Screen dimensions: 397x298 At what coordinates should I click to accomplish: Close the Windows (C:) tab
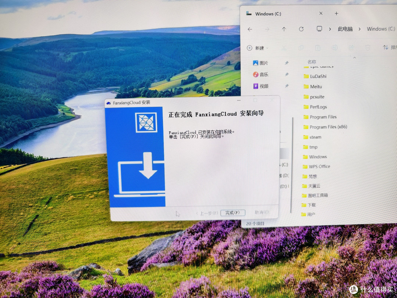(x=321, y=13)
